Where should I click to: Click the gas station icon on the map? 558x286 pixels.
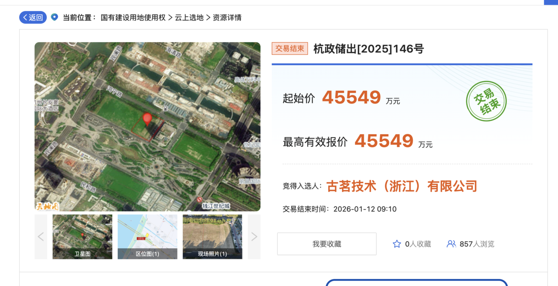[x=166, y=108]
